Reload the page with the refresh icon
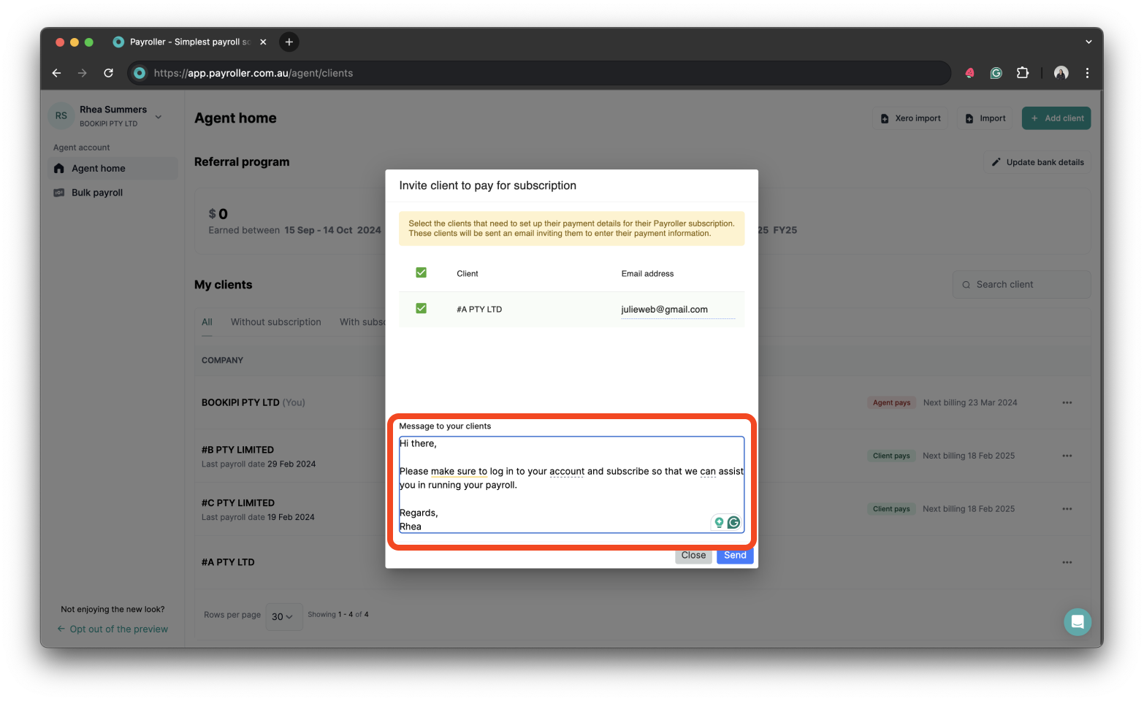The height and width of the screenshot is (701, 1144). [108, 73]
